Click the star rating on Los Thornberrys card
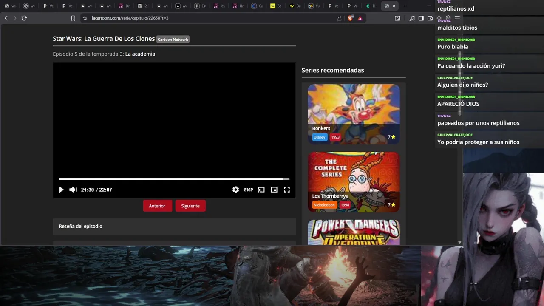The width and height of the screenshot is (544, 306). coord(391,205)
